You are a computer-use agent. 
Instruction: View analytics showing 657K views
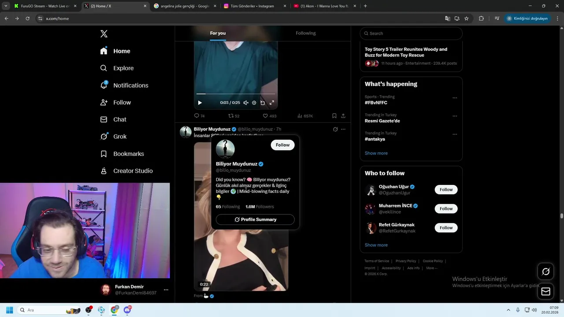[305, 116]
